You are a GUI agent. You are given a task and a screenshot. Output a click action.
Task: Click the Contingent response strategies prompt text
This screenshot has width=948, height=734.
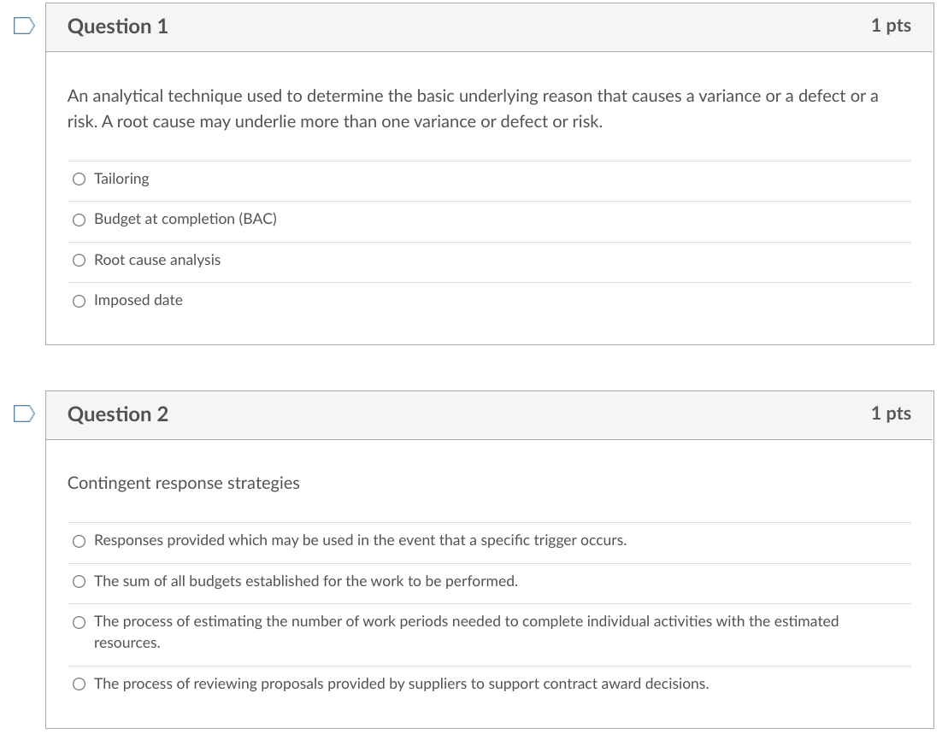(x=183, y=483)
